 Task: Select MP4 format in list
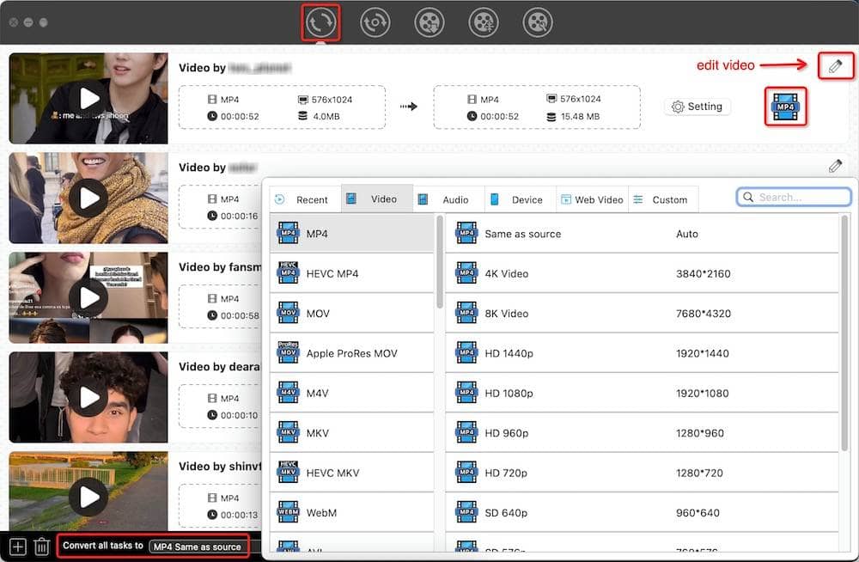coord(351,234)
